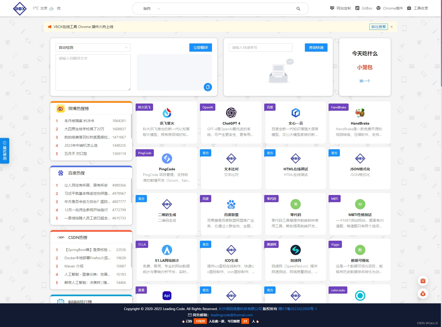Viewport: 442px width, 327px height.
Task: Open Weibo topic 五月天 对口型
Action: tap(76, 154)
